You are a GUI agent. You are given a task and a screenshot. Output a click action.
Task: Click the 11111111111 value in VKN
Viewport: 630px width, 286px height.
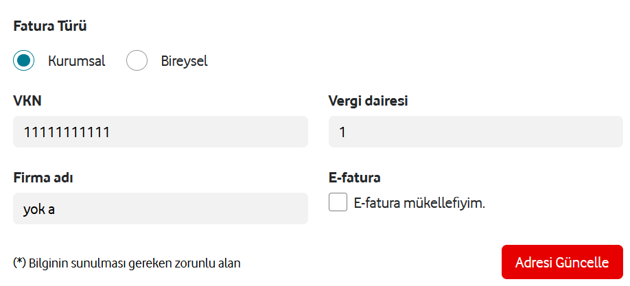point(67,132)
